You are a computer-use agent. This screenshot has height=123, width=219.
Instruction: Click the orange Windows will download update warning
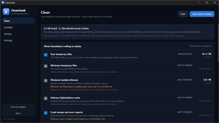tap(81, 87)
